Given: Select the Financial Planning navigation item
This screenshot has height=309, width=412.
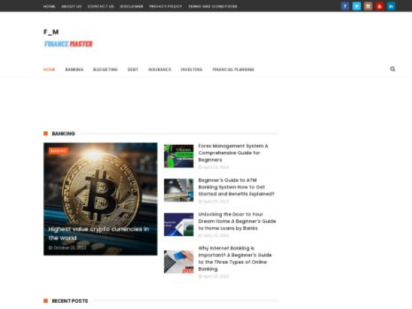Looking at the screenshot, I should (233, 69).
